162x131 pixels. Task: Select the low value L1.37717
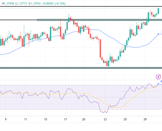(21, 4)
